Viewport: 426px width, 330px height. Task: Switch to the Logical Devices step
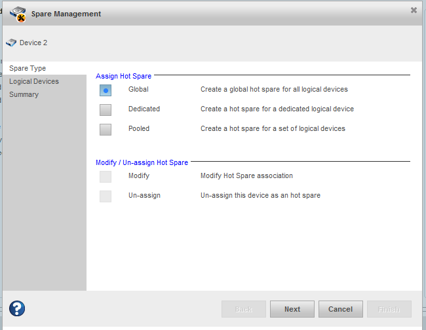tap(34, 81)
